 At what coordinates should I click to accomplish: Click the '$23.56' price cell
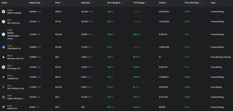(59, 34)
